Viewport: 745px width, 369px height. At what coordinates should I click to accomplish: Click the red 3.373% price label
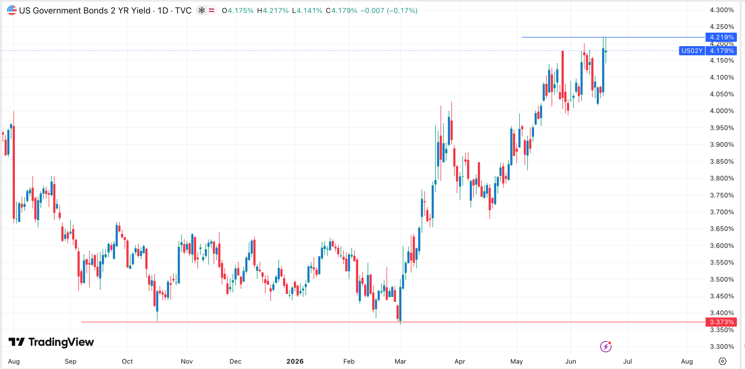point(721,322)
